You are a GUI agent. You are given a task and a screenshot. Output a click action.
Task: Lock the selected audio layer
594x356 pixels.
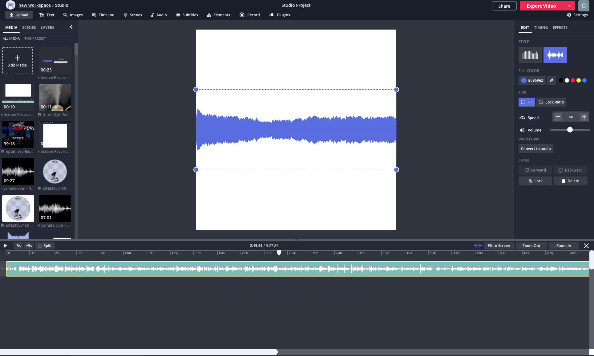coord(535,181)
